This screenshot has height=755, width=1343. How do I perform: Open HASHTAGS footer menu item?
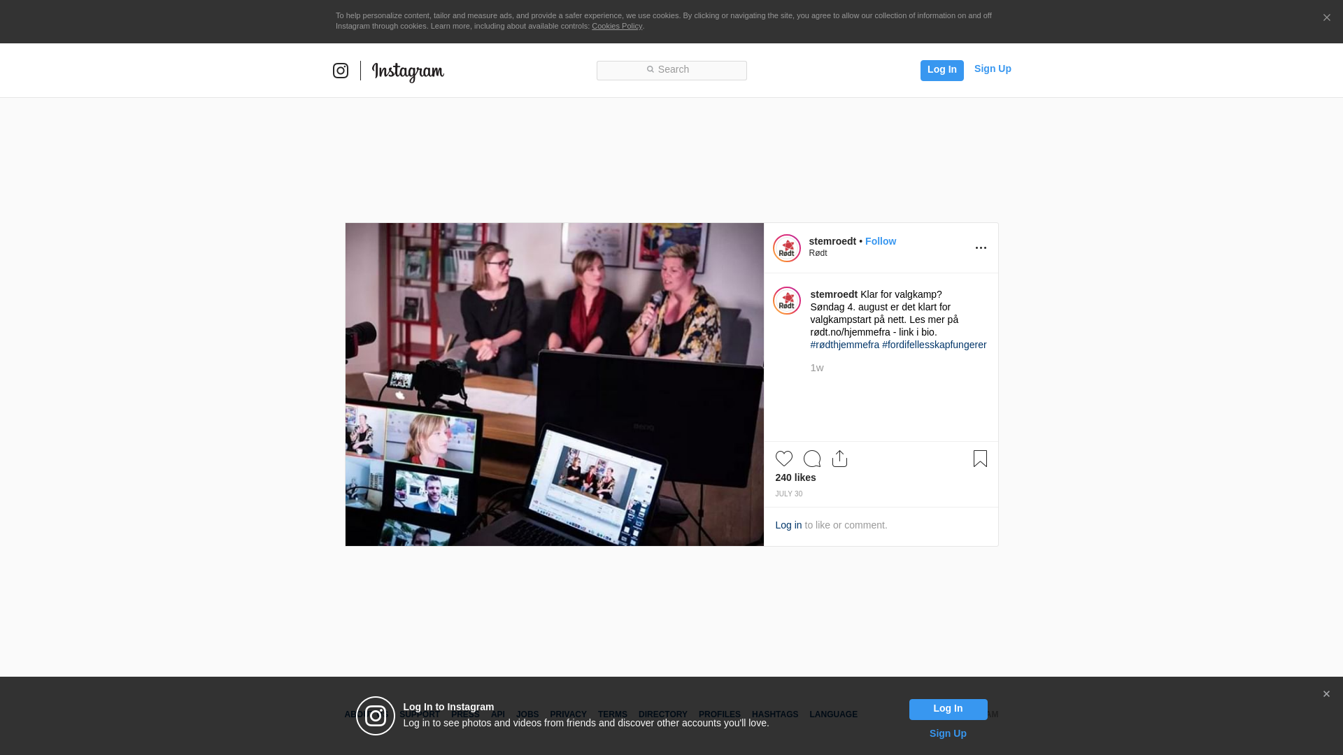coord(774,714)
